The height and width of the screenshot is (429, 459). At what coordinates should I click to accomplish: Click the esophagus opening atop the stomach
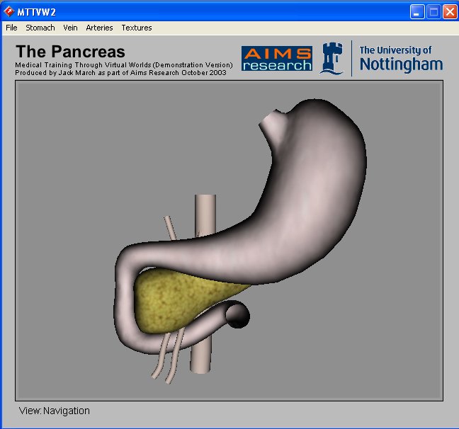(271, 121)
